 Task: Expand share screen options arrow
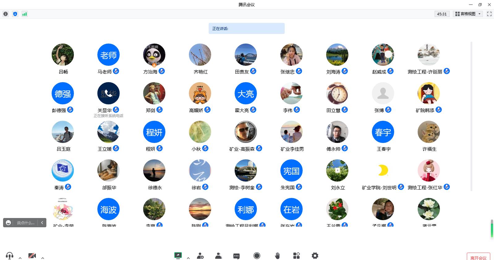tap(188, 258)
